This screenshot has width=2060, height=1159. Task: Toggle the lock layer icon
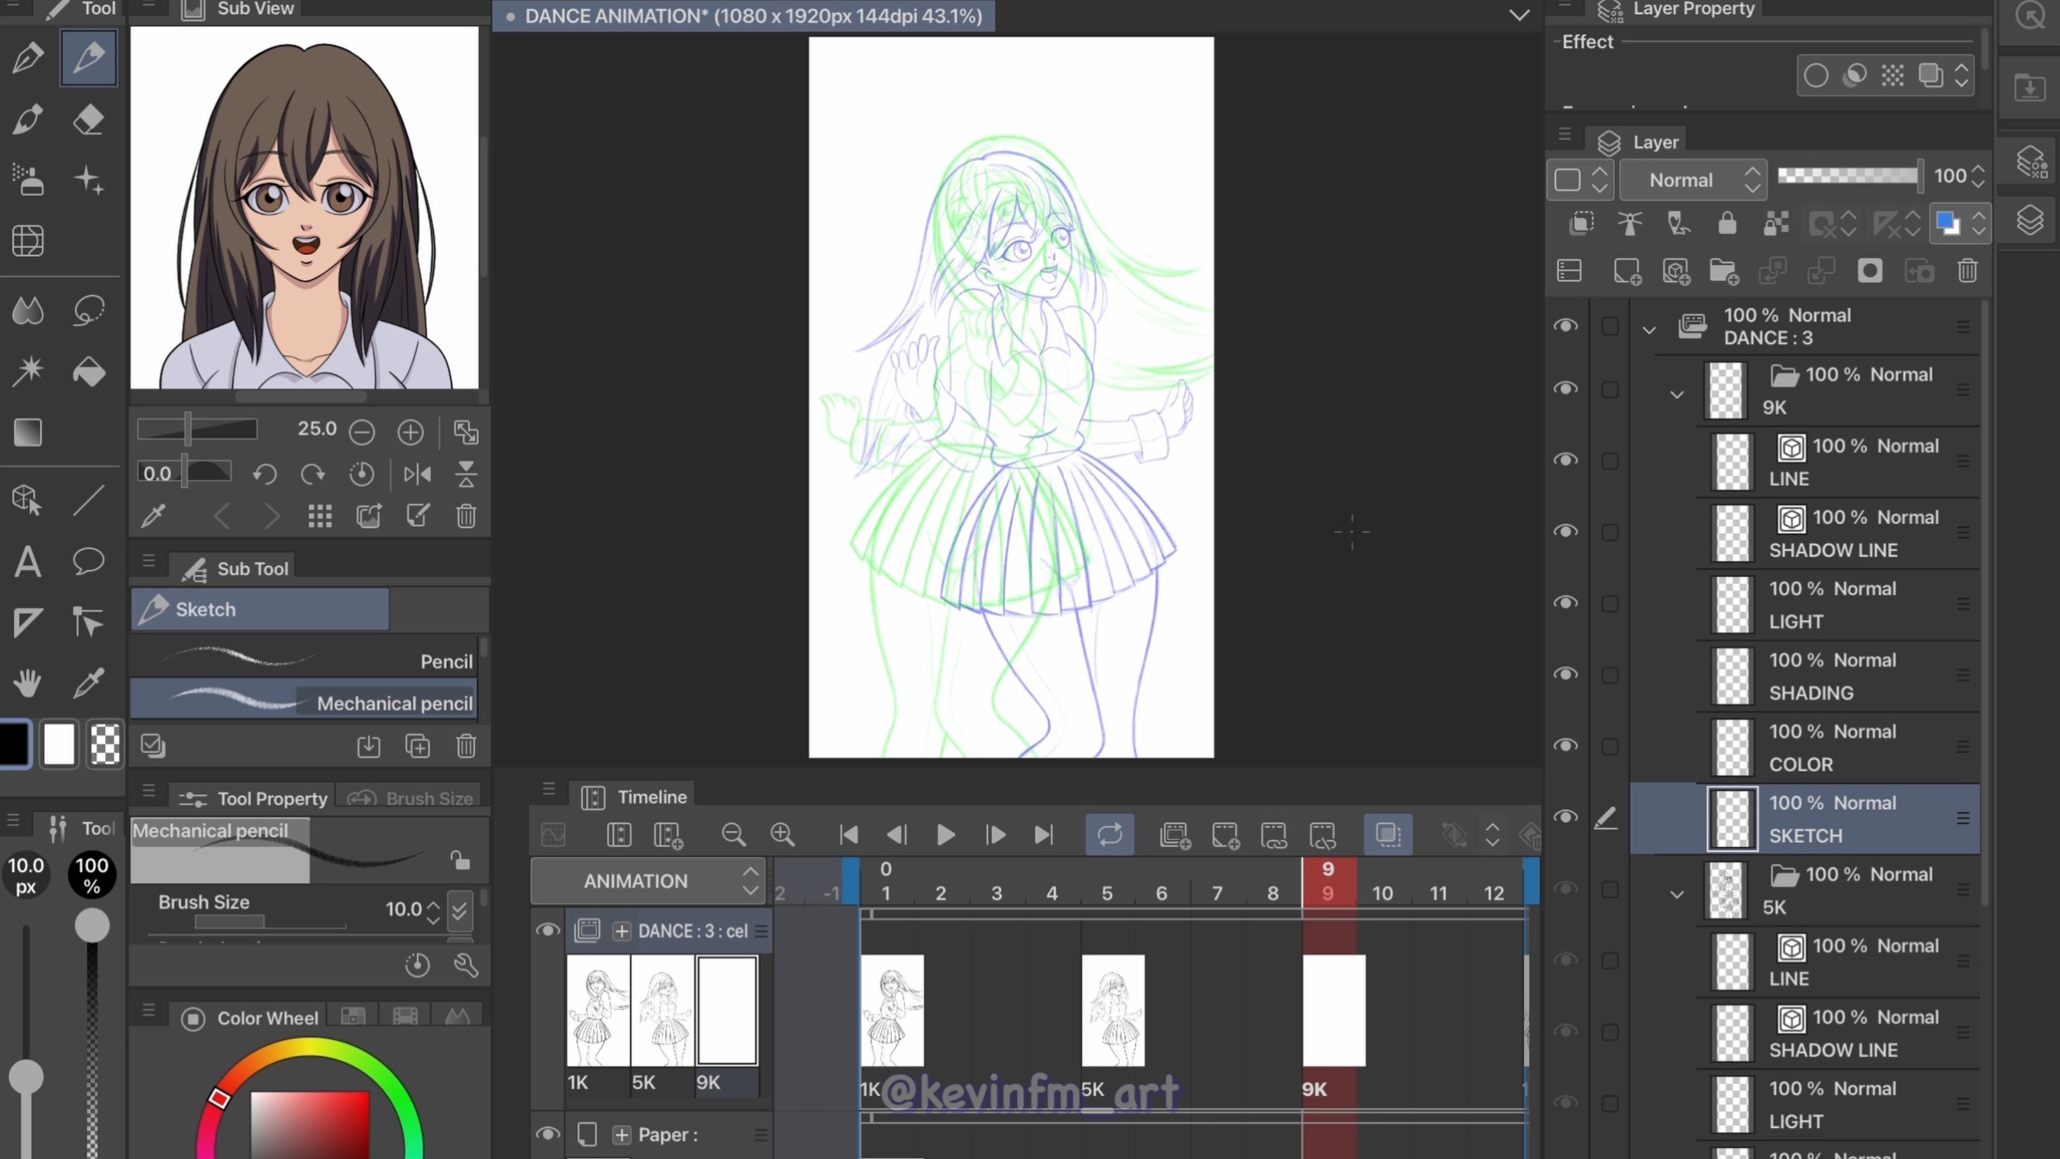(x=1727, y=224)
